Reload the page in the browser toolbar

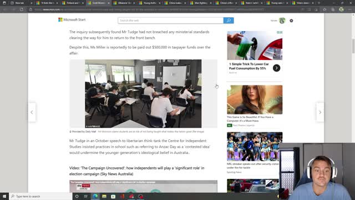point(21,9)
